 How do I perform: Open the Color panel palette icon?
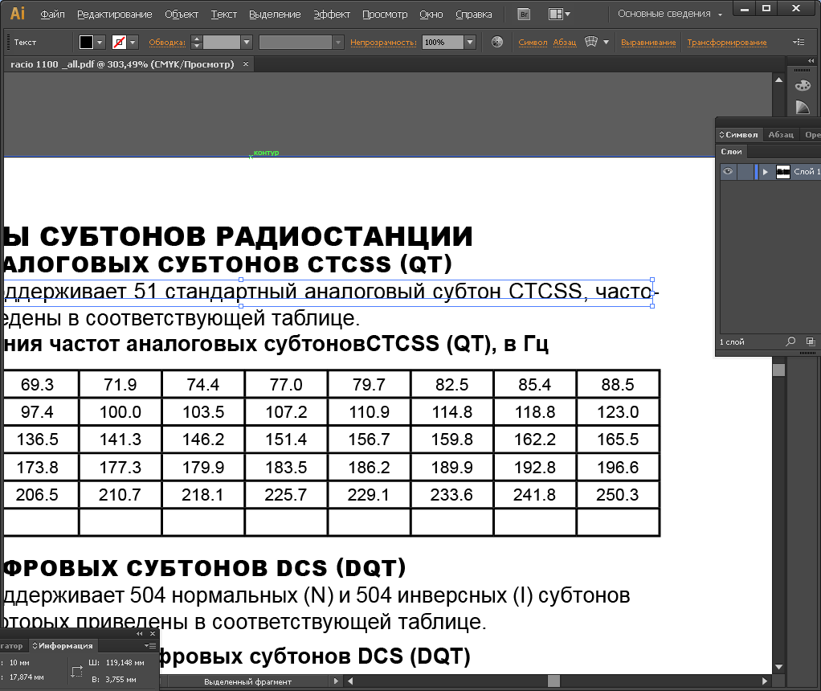[x=803, y=85]
